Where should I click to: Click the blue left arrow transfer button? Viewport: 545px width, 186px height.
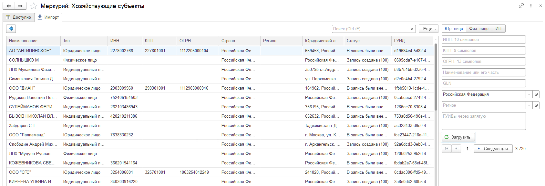pyautogui.click(x=11, y=29)
